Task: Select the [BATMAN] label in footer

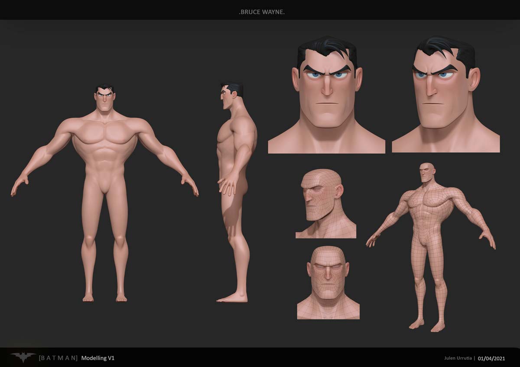Action: click(x=58, y=358)
